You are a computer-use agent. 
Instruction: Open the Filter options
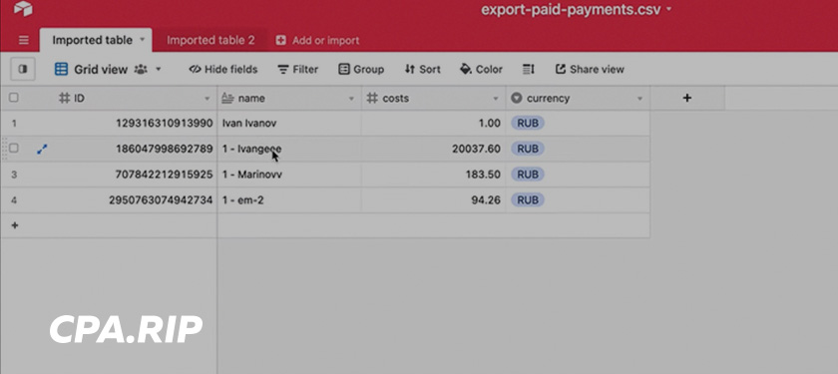click(x=297, y=69)
